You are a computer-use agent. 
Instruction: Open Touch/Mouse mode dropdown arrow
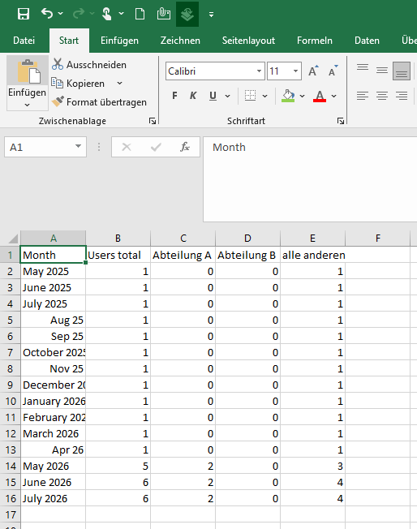pyautogui.click(x=122, y=14)
